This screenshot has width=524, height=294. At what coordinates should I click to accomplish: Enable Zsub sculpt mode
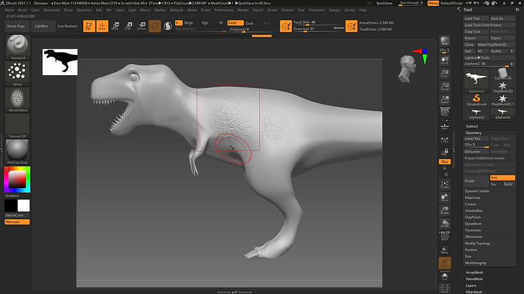click(x=250, y=23)
